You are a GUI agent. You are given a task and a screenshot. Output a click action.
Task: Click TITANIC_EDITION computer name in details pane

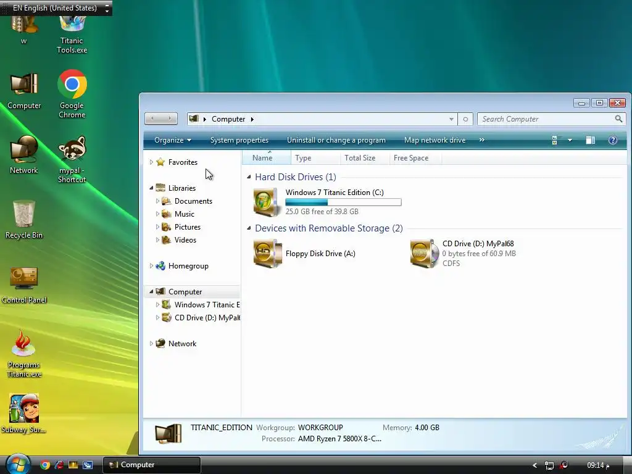pyautogui.click(x=222, y=428)
